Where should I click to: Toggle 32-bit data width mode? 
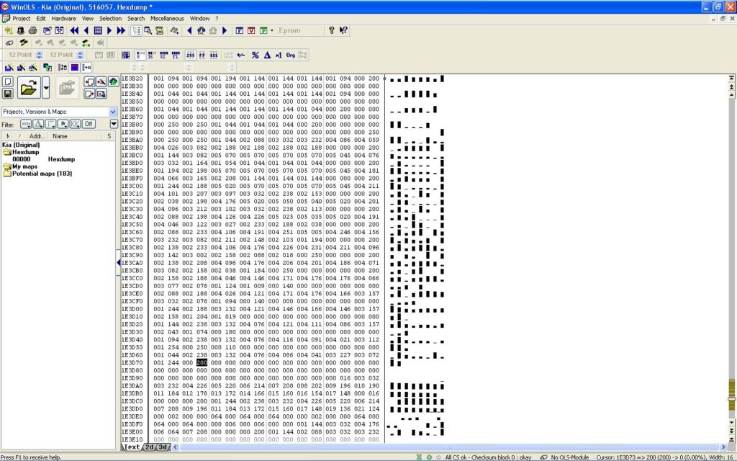pyautogui.click(x=163, y=55)
